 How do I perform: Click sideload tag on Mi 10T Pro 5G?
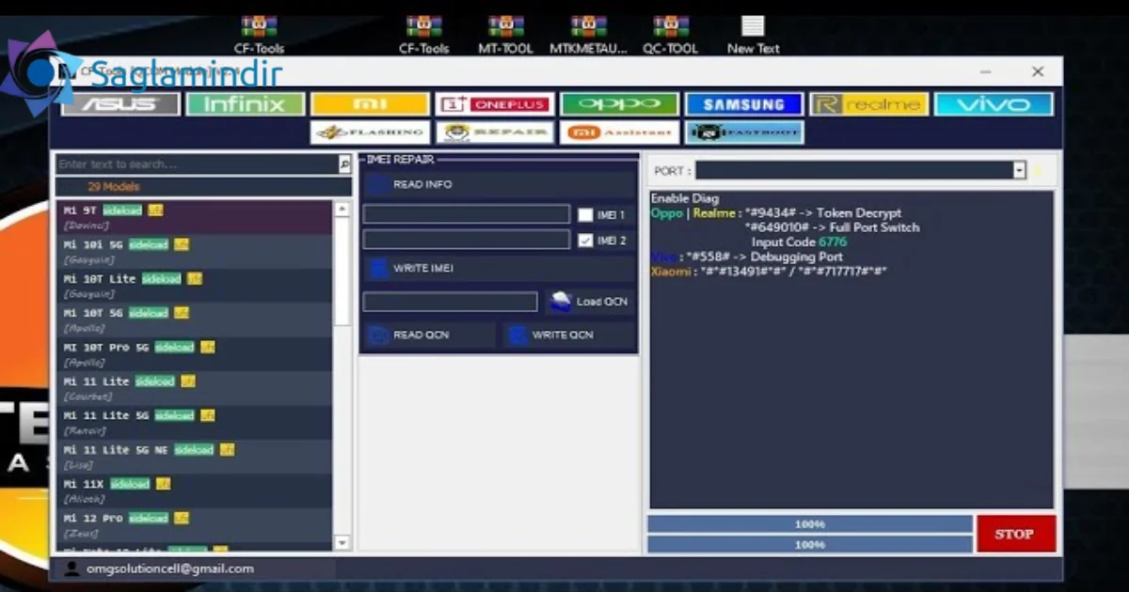click(175, 347)
